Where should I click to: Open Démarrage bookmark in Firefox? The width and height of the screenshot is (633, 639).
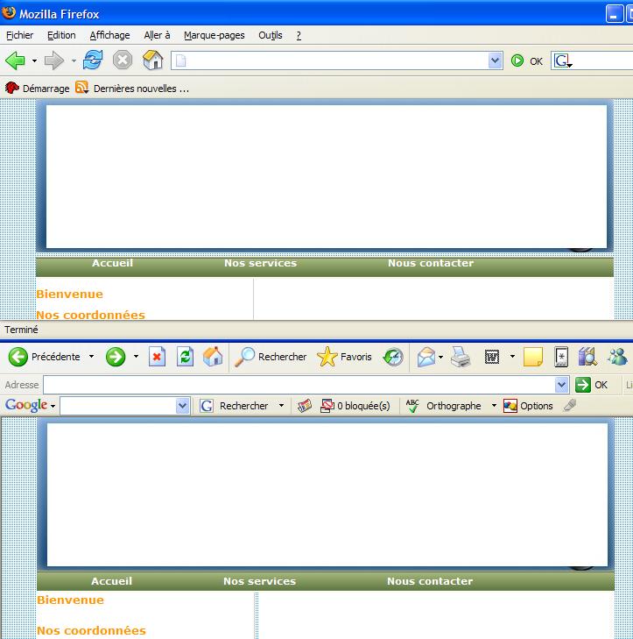coord(37,88)
